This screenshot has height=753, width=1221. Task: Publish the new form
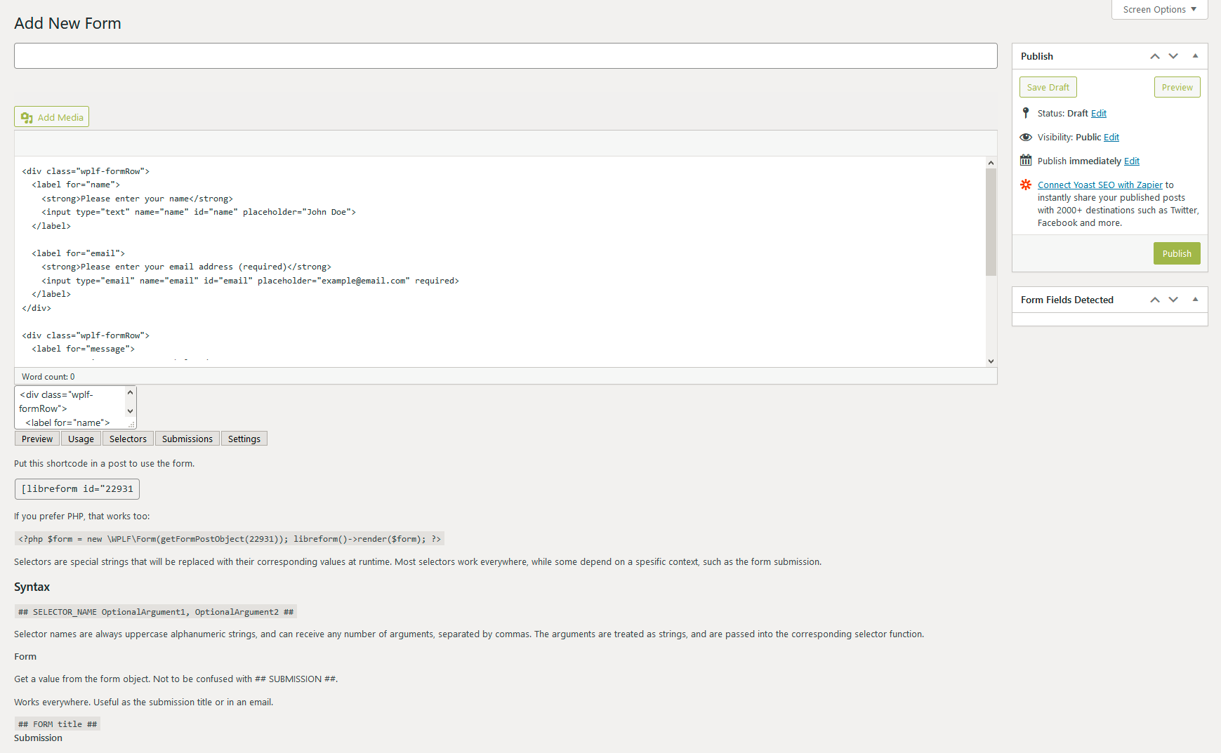[x=1177, y=253]
